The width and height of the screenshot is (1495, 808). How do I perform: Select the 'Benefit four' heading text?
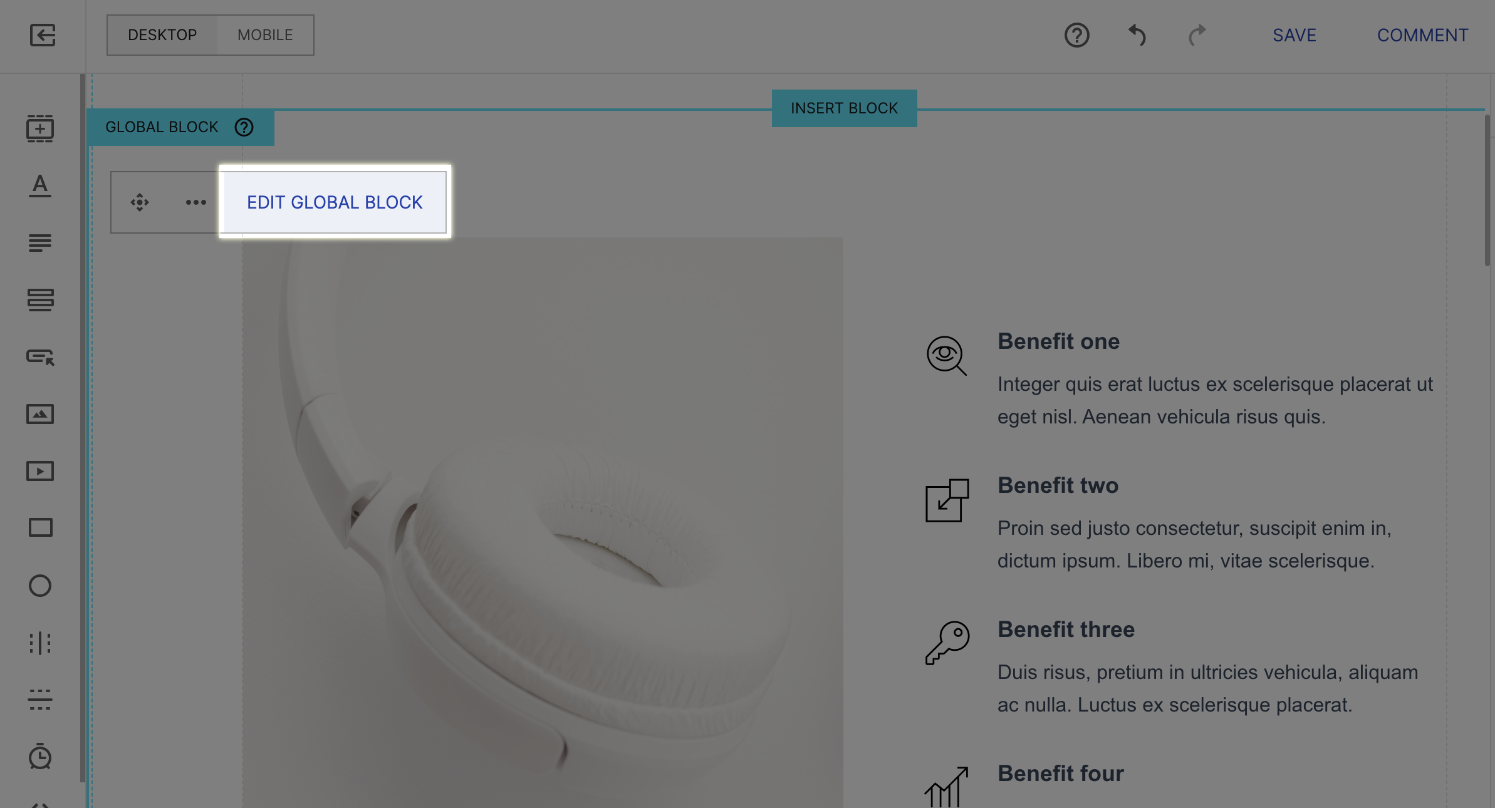[1060, 774]
